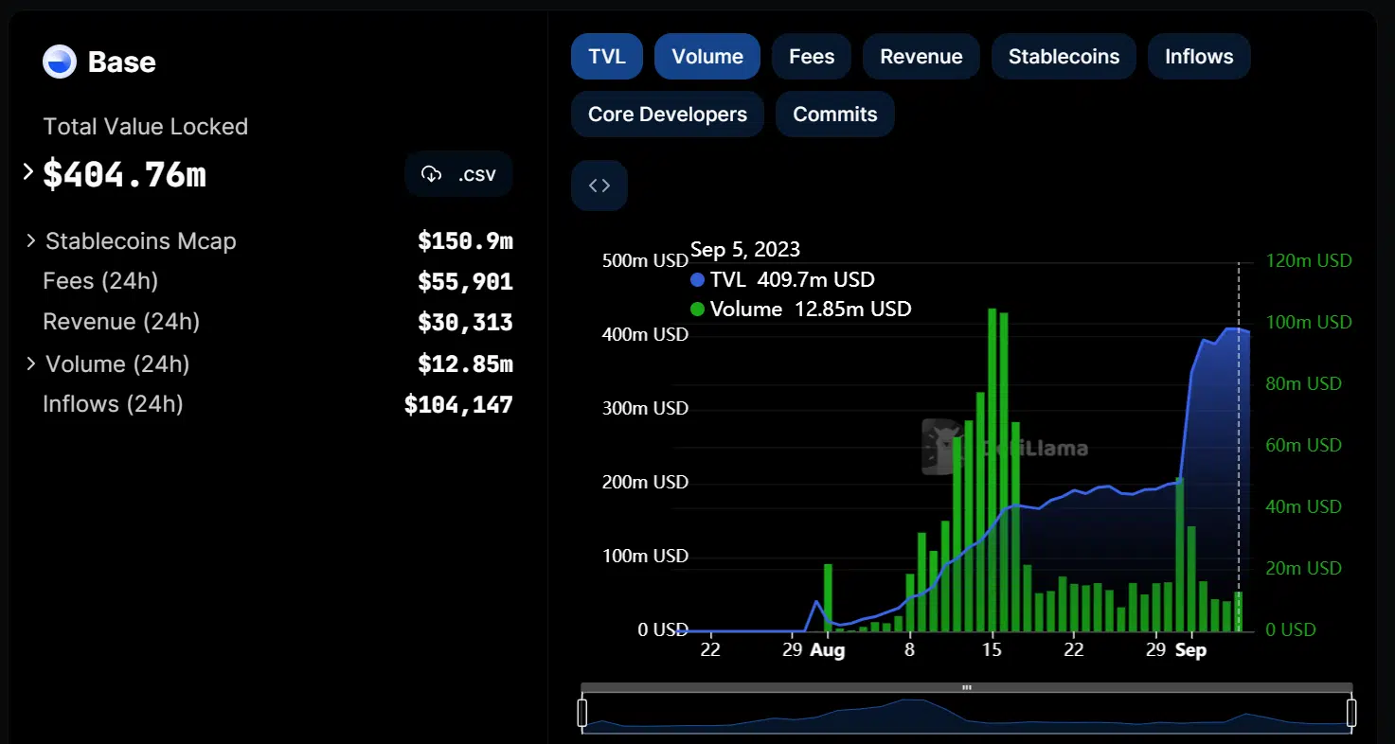Click the Fees (24h) label
Image resolution: width=1395 pixels, height=744 pixels.
[x=100, y=281]
